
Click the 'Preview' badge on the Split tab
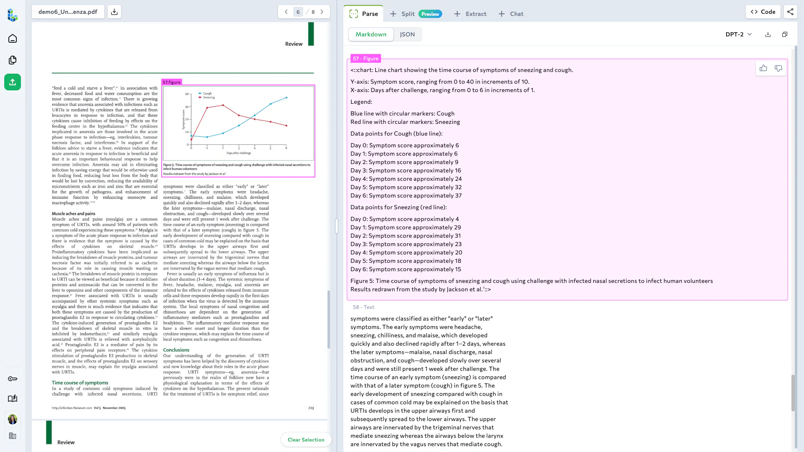[430, 14]
